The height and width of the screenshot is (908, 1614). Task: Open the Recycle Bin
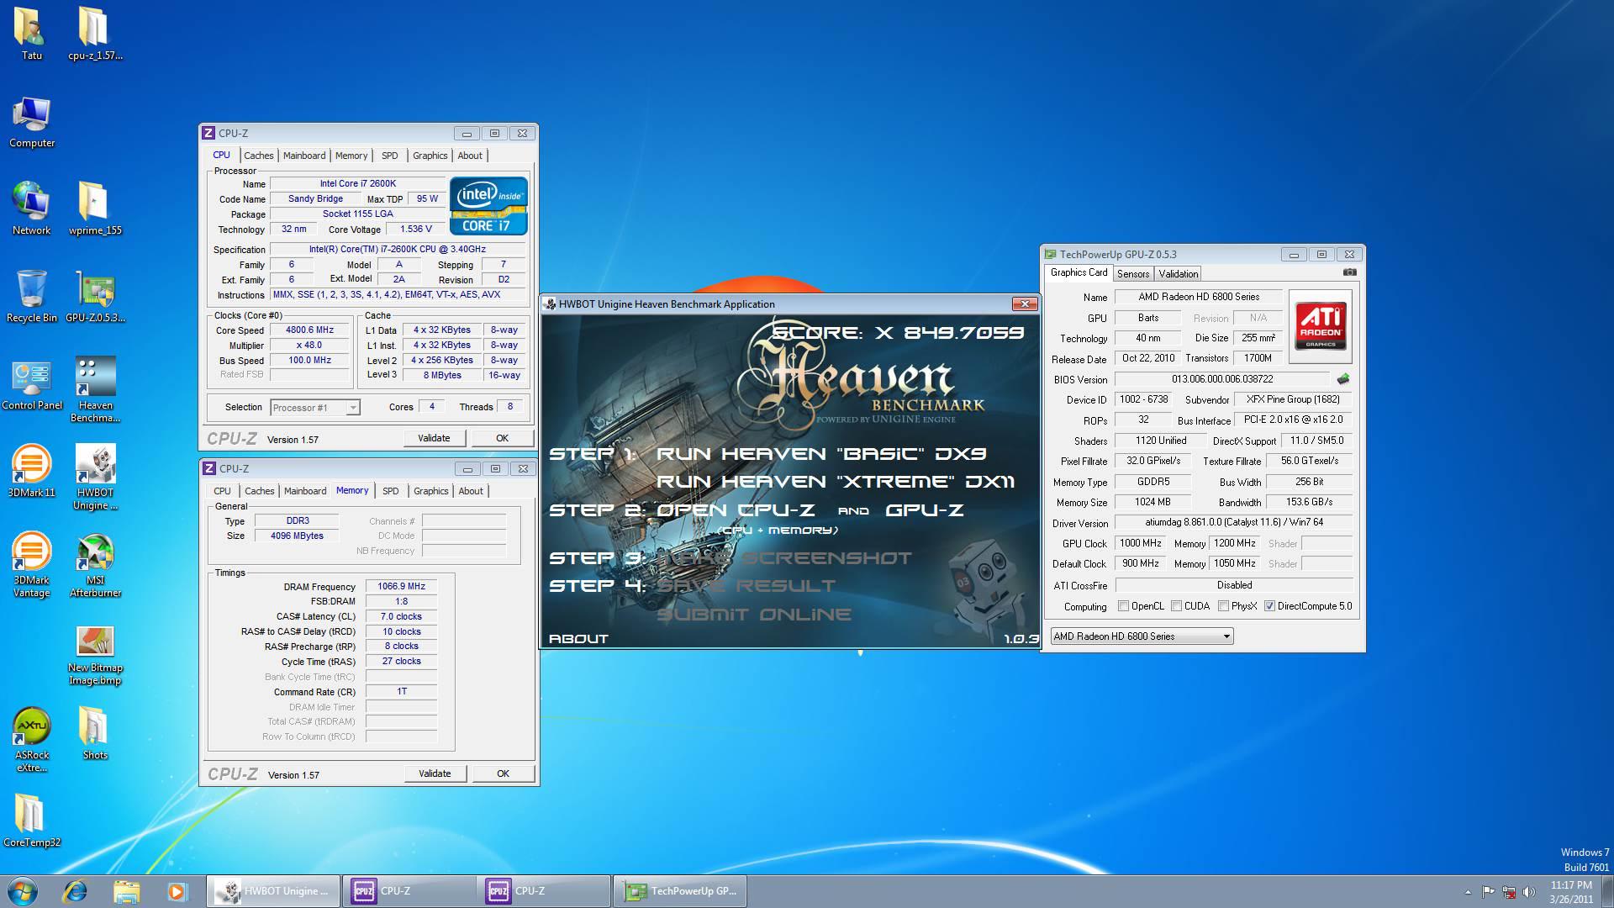tap(31, 296)
